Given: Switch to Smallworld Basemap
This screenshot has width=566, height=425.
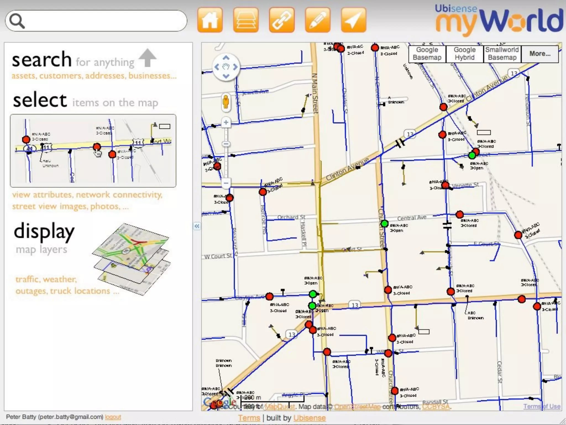Looking at the screenshot, I should (502, 54).
